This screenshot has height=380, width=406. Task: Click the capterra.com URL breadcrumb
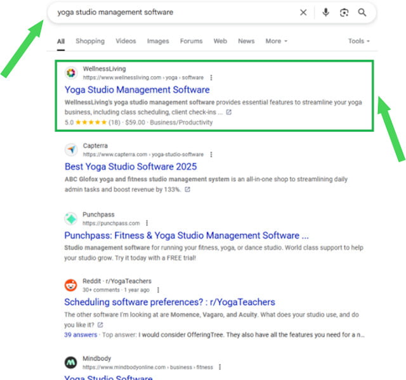click(x=143, y=155)
